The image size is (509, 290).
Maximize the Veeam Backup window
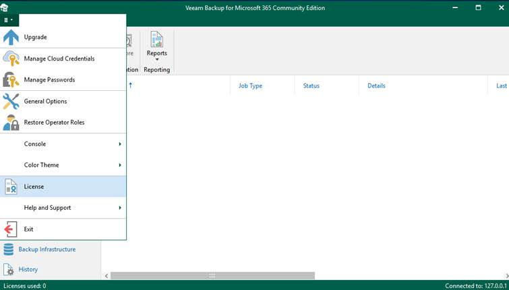click(x=478, y=7)
